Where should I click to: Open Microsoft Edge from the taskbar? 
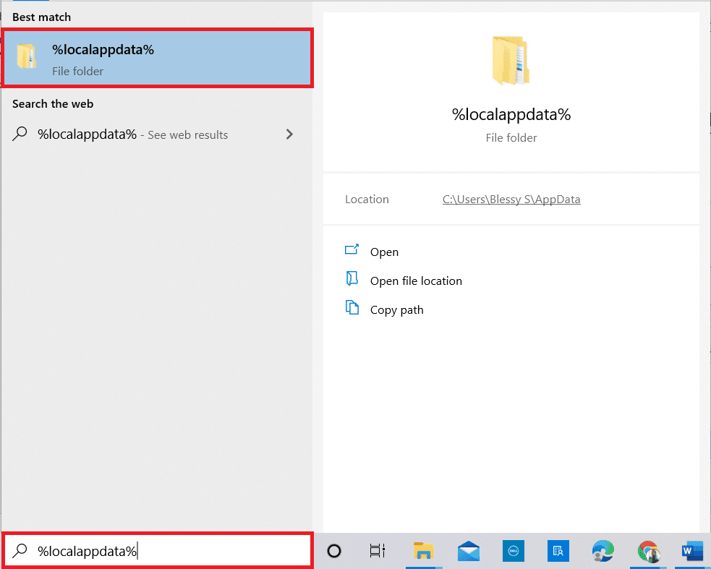(x=603, y=551)
